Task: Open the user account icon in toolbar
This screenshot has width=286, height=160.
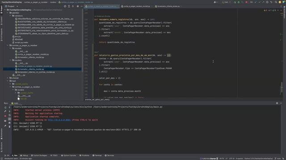Action: click(x=215, y=2)
